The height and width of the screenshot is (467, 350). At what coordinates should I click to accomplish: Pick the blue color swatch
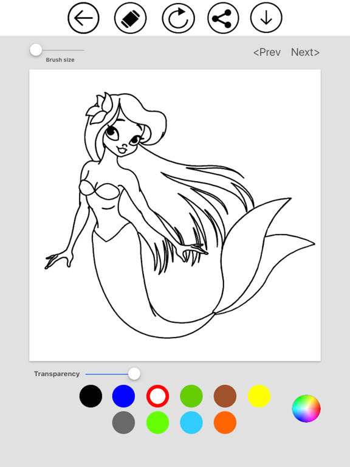point(123,396)
